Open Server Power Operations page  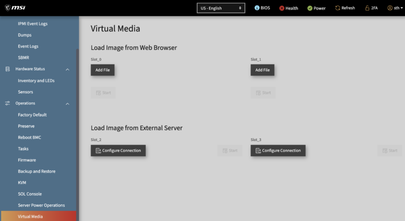42,205
